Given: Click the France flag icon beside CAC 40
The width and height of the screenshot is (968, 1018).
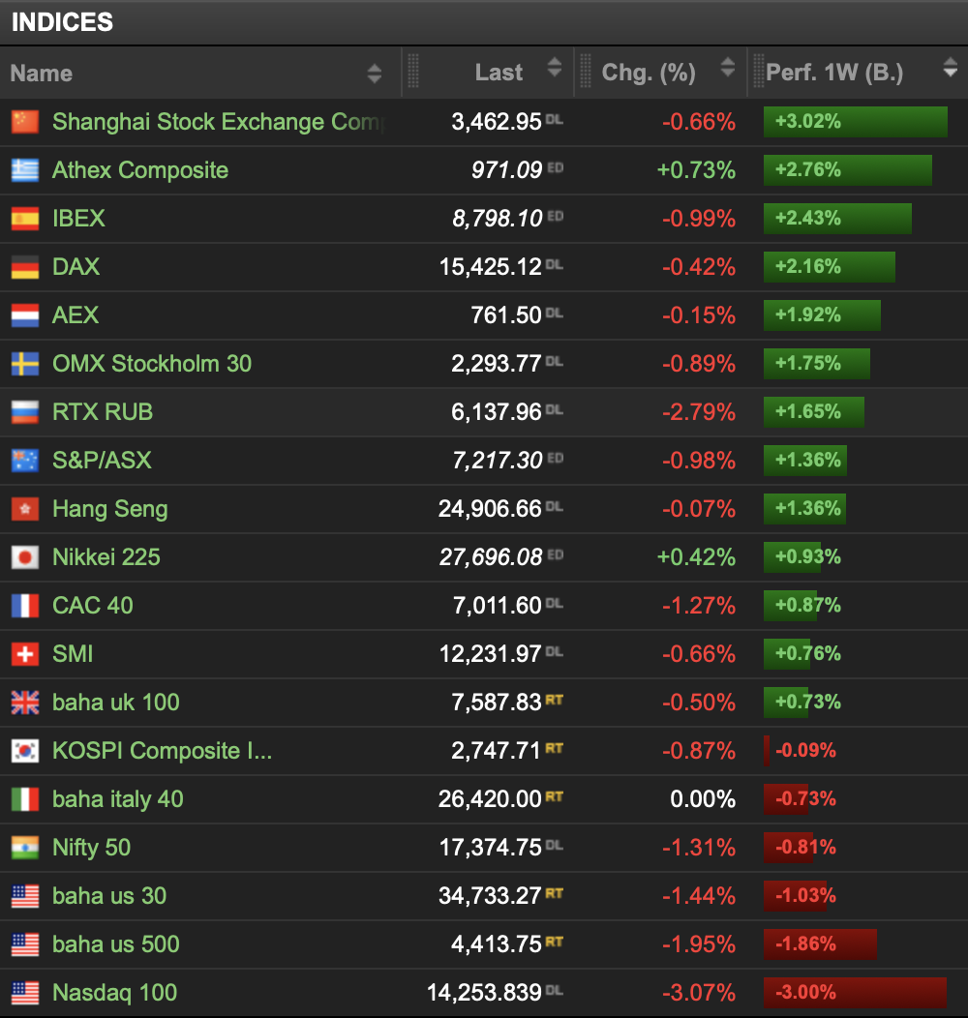Looking at the screenshot, I should (x=25, y=605).
